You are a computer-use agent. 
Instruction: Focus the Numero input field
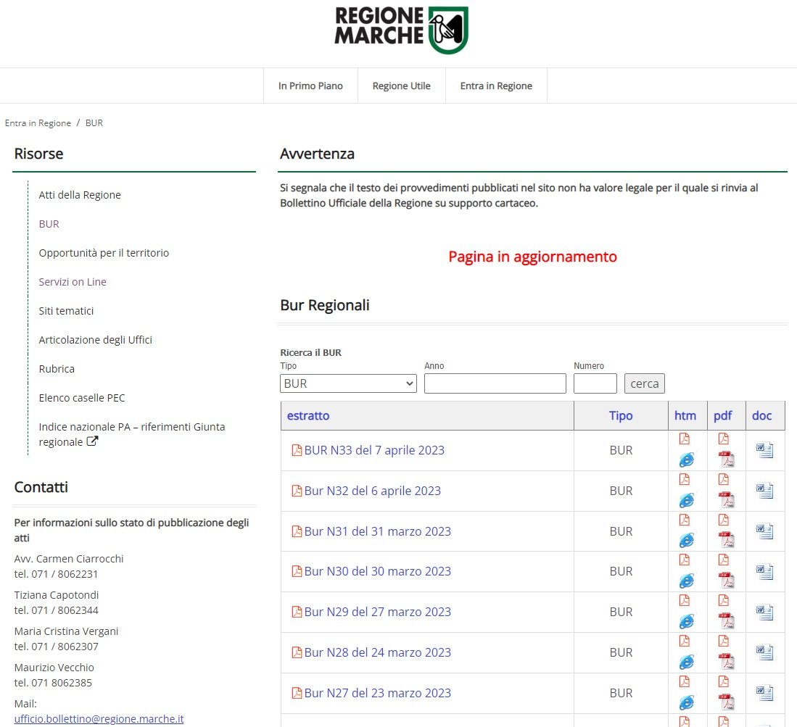pos(595,383)
